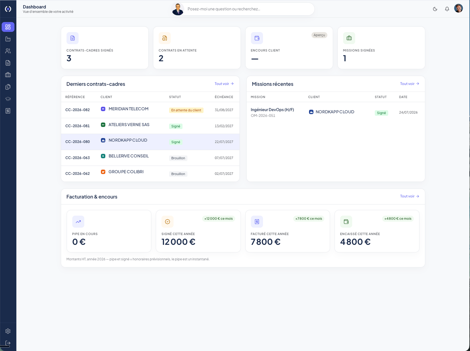Click the Encours client wallet icon
The width and height of the screenshot is (470, 351).
pos(257,38)
